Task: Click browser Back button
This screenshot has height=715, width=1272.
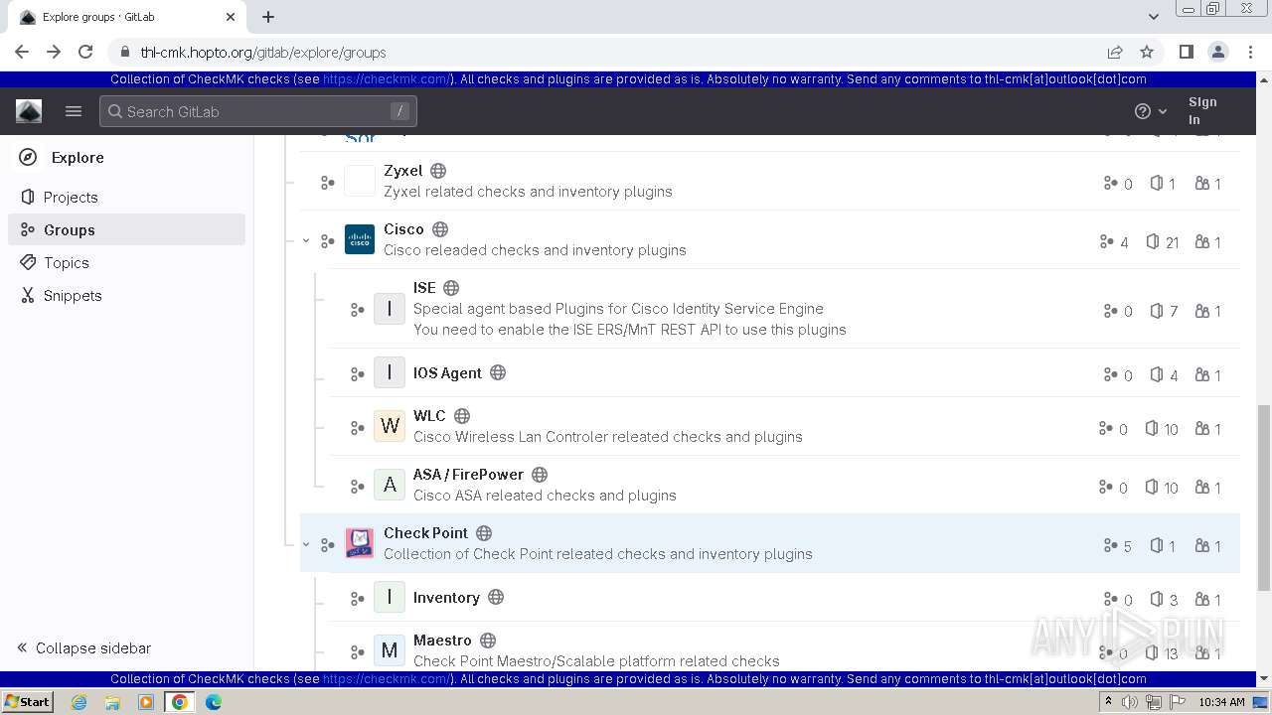Action: coord(22,52)
